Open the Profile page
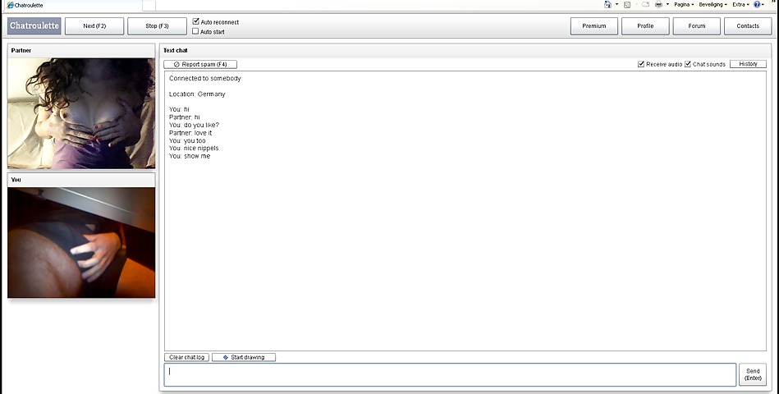Screen dimensions: 779x394 click(x=645, y=25)
